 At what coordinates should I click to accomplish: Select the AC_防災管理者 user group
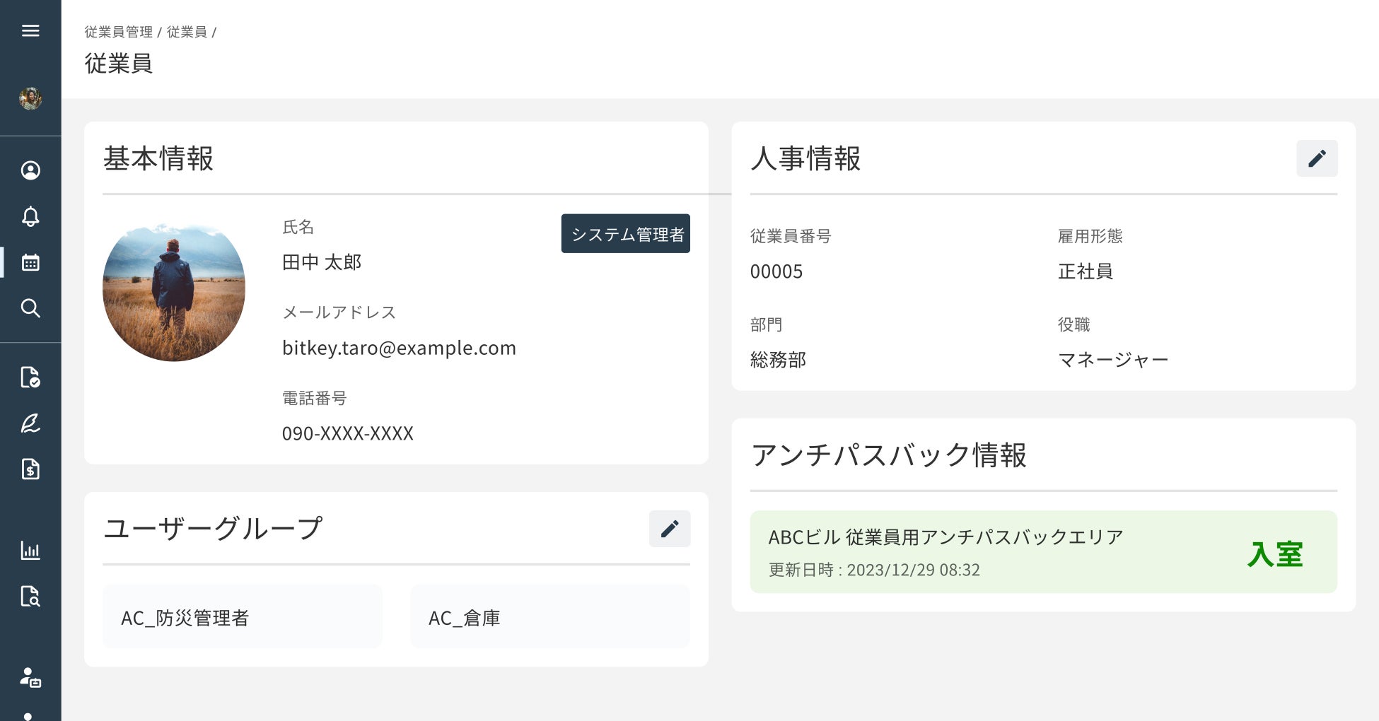pos(242,617)
